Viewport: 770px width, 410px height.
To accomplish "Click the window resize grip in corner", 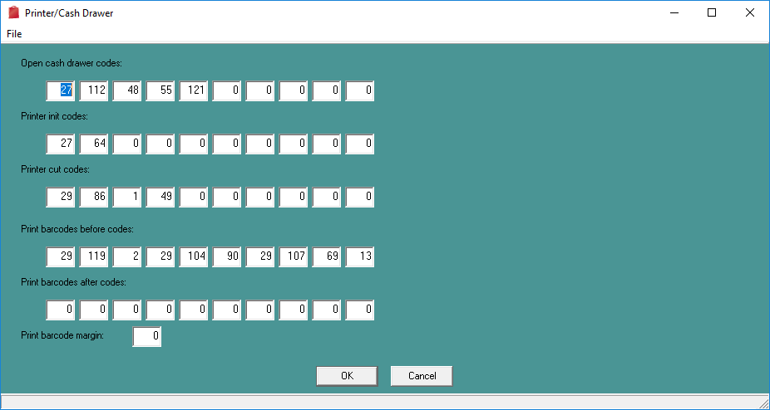I will (x=763, y=403).
